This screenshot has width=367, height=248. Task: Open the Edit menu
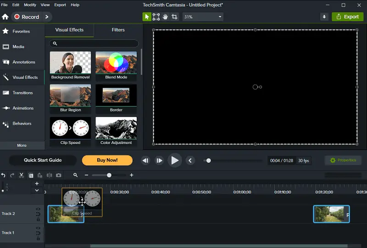point(16,5)
